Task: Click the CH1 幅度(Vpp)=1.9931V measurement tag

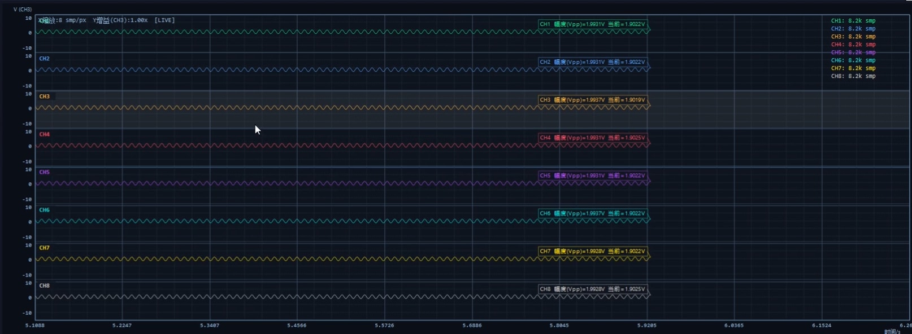Action: tap(592, 24)
